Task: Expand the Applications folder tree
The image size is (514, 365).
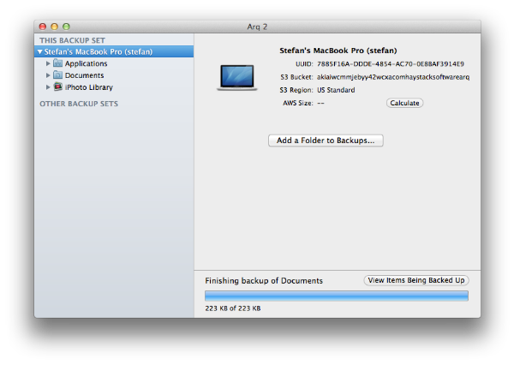Action: tap(48, 63)
